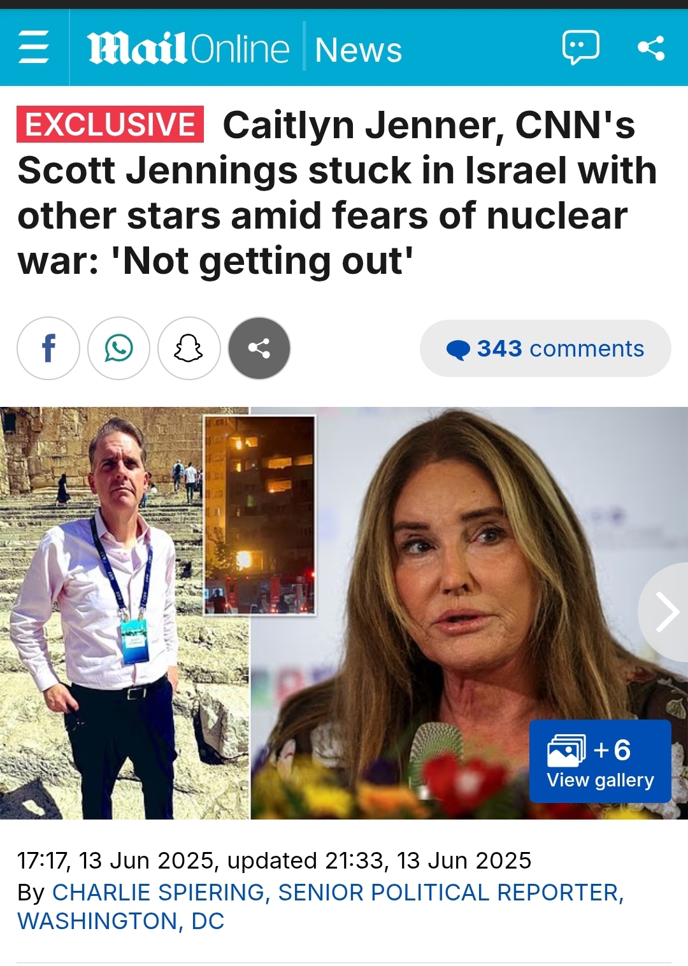Viewport: 688px width, 966px height.
Task: Share the article on Snapchat
Action: (x=189, y=348)
